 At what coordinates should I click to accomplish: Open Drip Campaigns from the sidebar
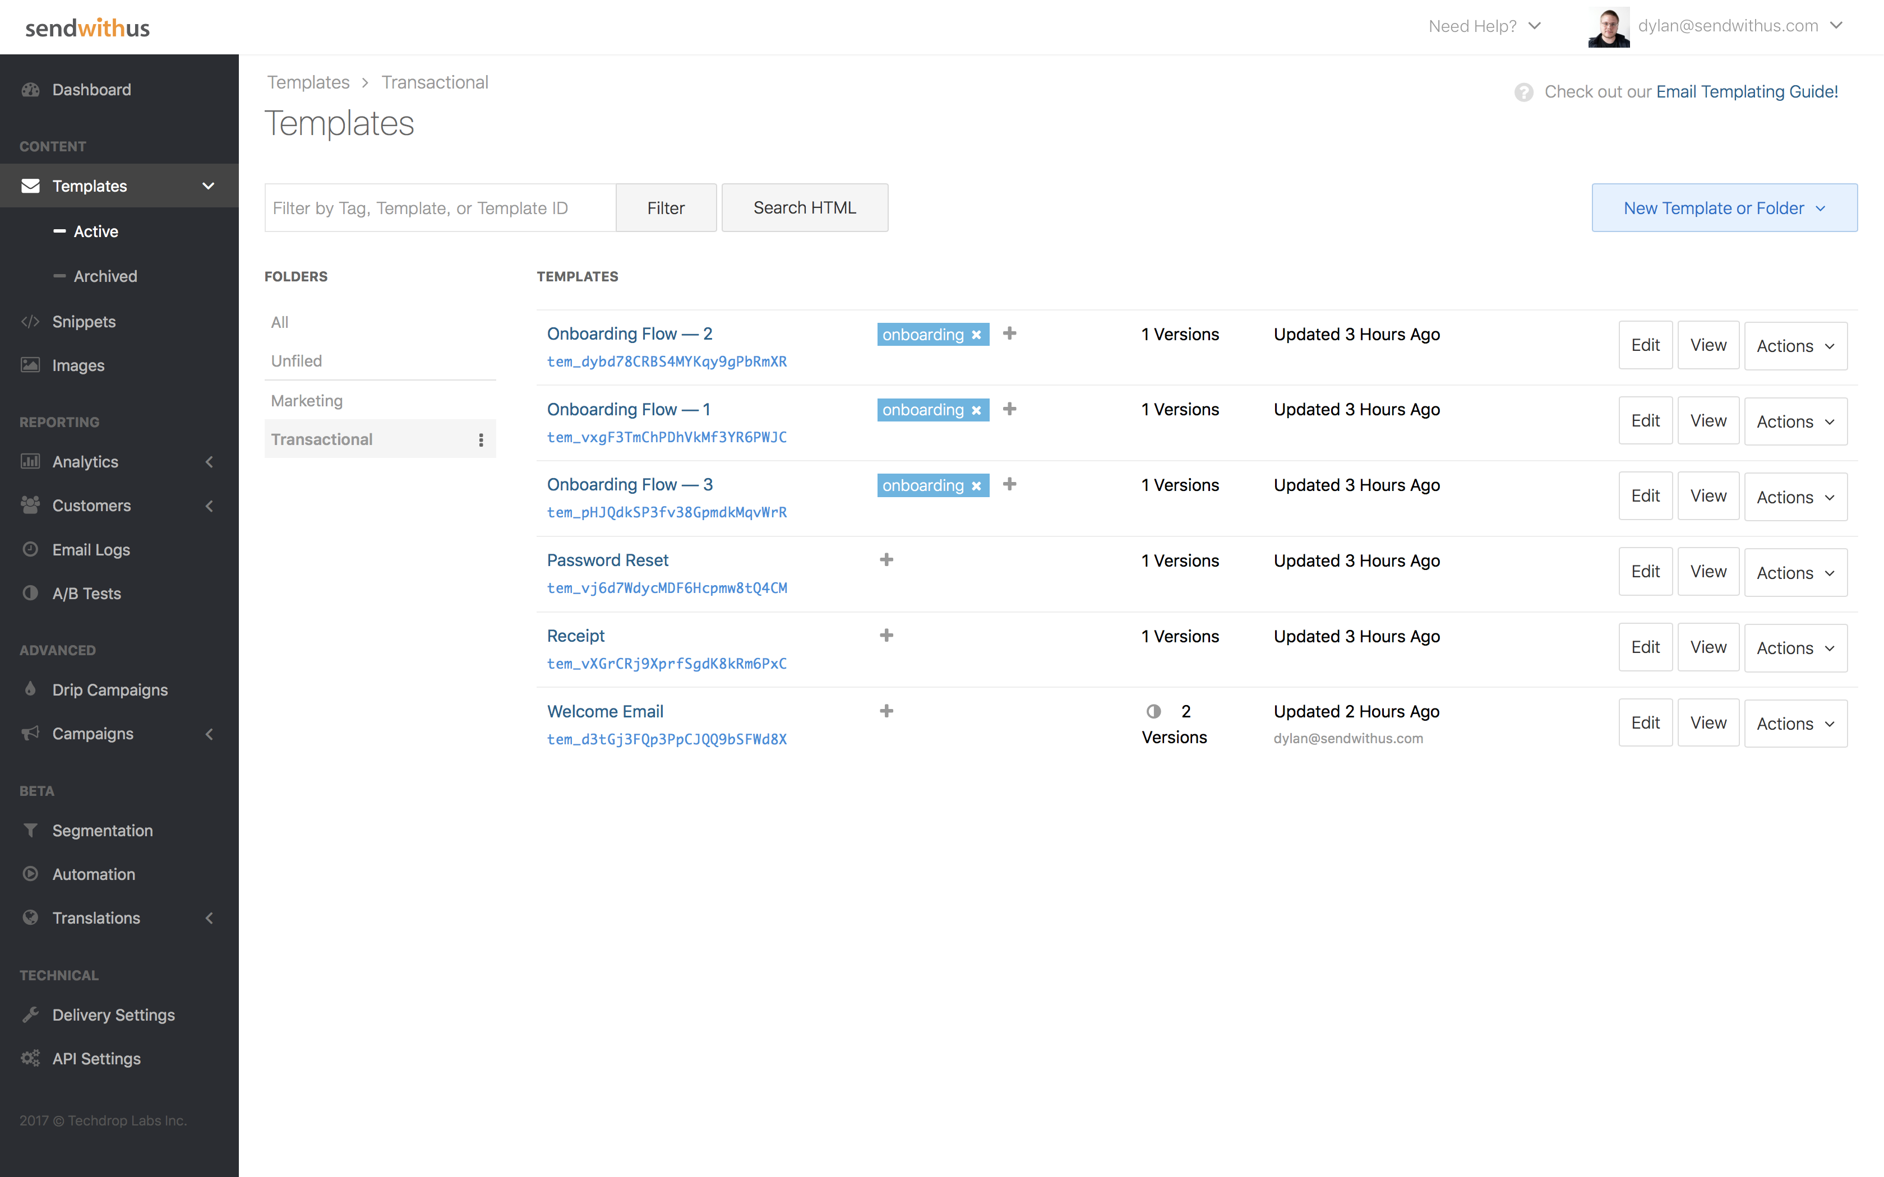(110, 690)
